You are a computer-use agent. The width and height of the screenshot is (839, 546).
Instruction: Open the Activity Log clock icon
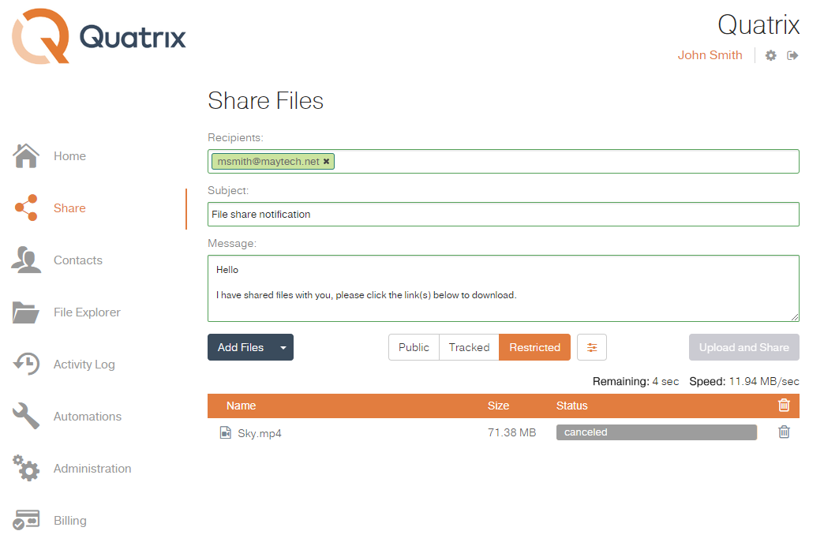(x=26, y=364)
